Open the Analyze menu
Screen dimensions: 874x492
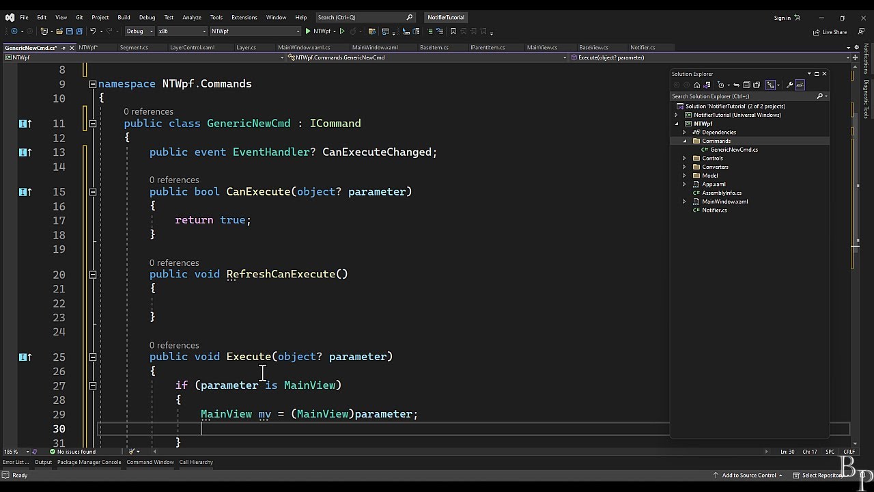pos(192,17)
